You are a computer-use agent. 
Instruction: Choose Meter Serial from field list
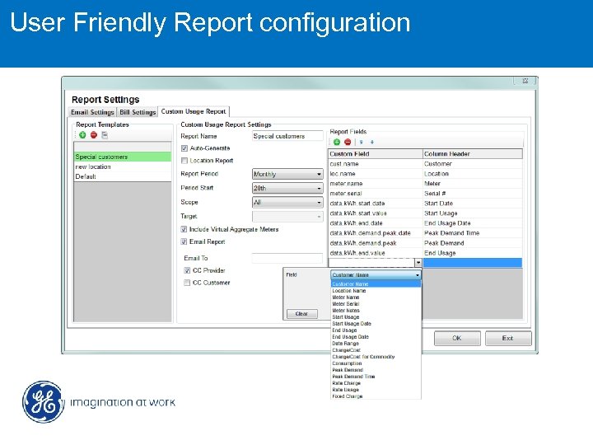pos(376,304)
